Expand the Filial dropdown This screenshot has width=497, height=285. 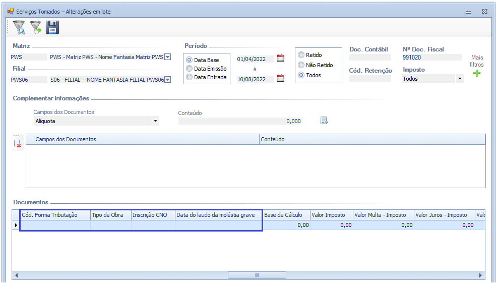(168, 79)
